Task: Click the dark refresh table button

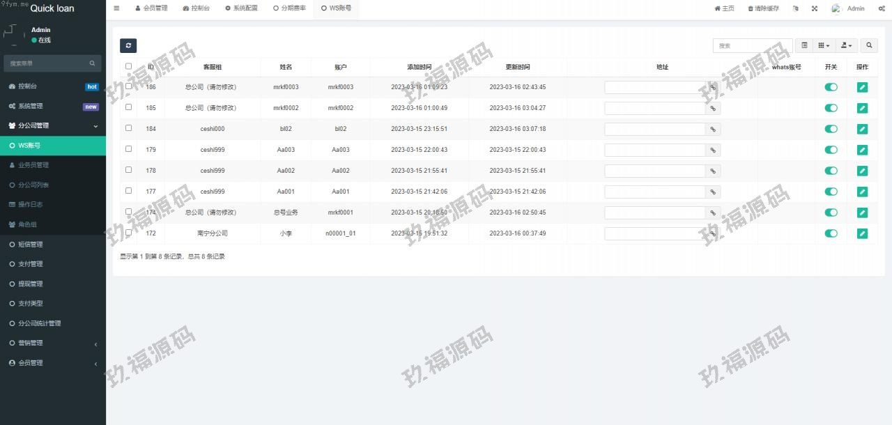Action: 128,46
